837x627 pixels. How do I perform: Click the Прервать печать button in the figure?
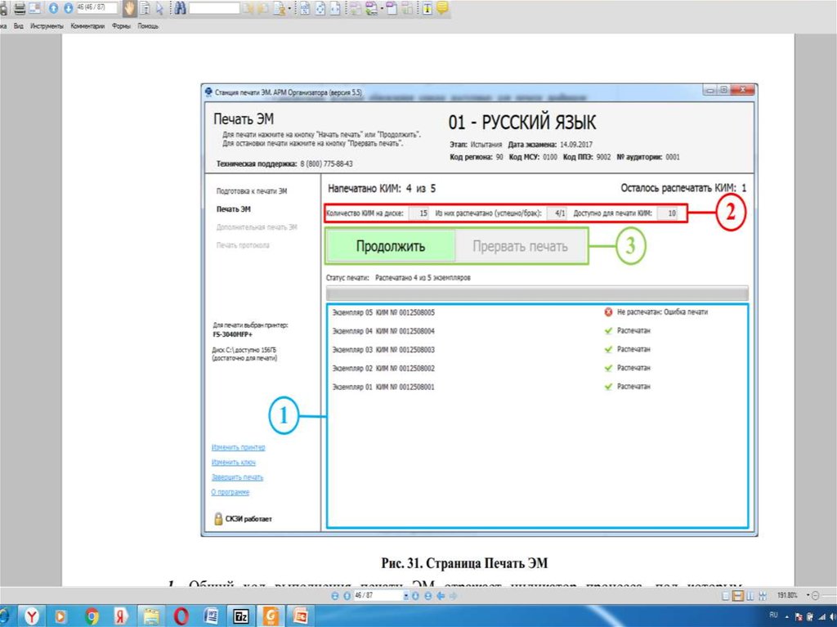pos(521,246)
